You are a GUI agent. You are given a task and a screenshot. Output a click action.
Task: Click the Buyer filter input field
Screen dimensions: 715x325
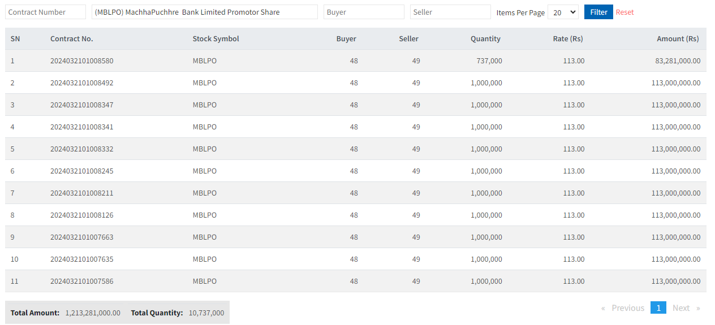point(364,12)
